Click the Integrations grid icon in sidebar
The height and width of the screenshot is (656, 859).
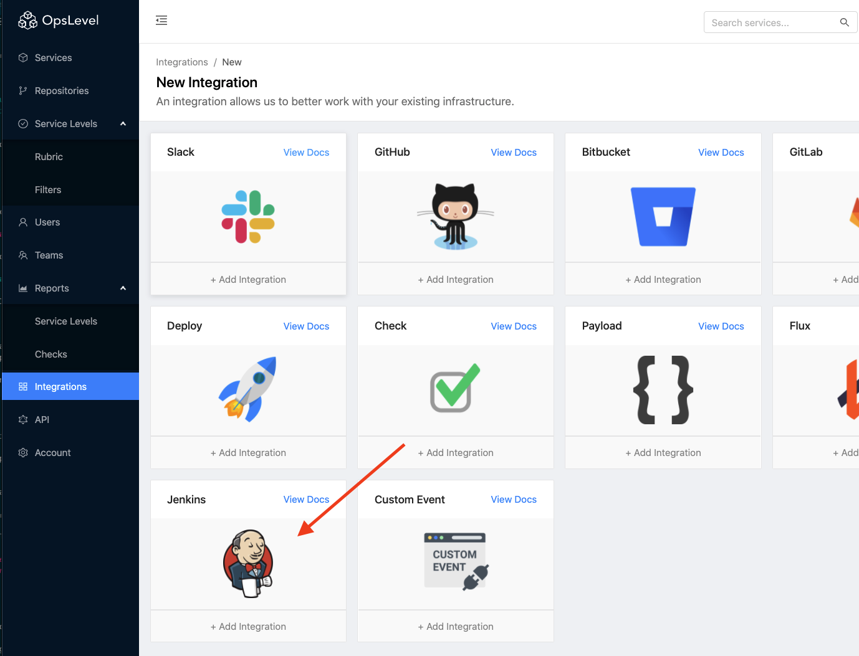tap(23, 387)
